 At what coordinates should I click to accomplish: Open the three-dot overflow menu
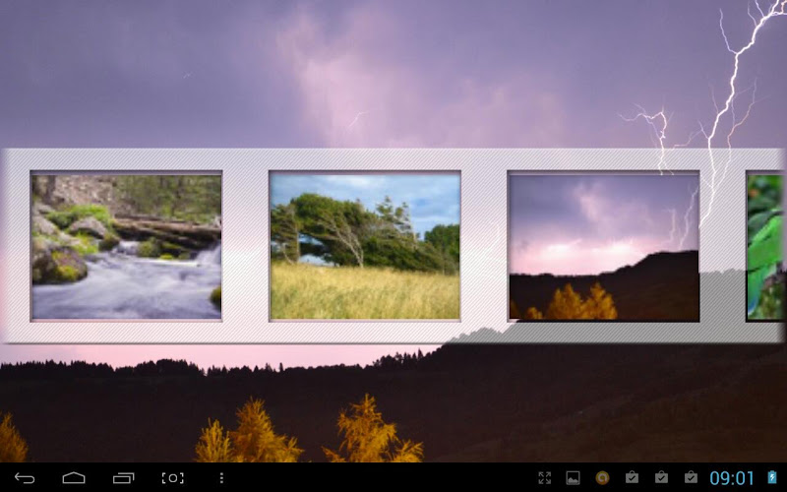[x=221, y=478]
